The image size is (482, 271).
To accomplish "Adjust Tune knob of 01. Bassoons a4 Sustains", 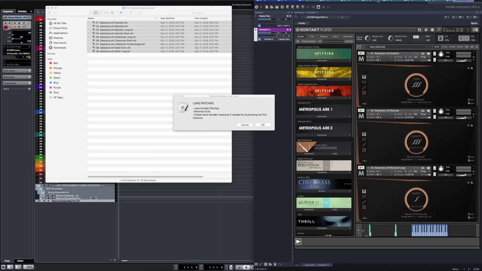I will pyautogui.click(x=441, y=55).
